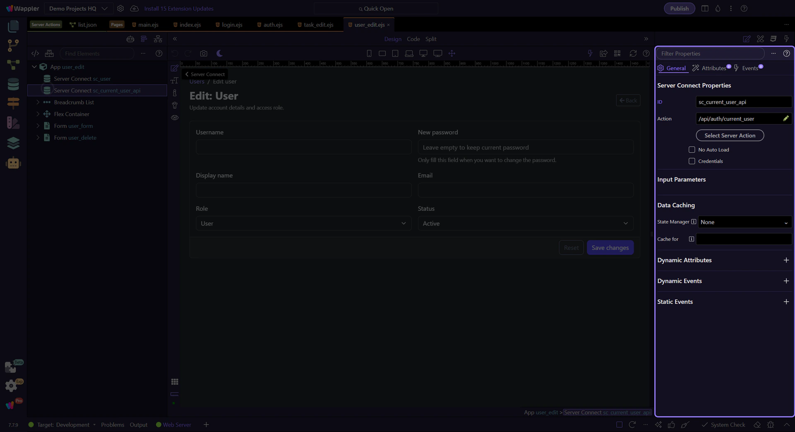Refresh the design view

click(633, 53)
